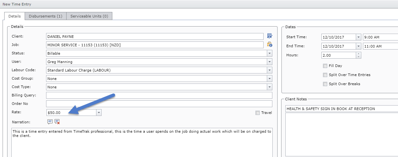Image resolution: width=398 pixels, height=157 pixels.
Task: Click the add narration speech bubble icon
Action: point(50,122)
